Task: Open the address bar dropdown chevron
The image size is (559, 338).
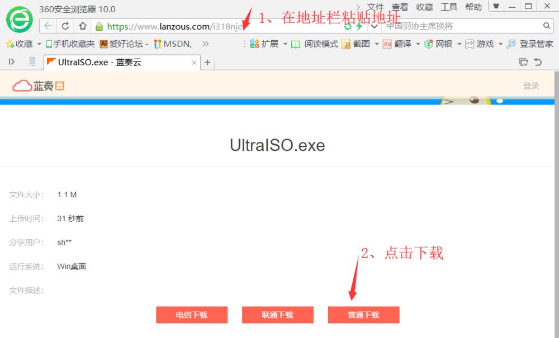Action: [x=375, y=26]
